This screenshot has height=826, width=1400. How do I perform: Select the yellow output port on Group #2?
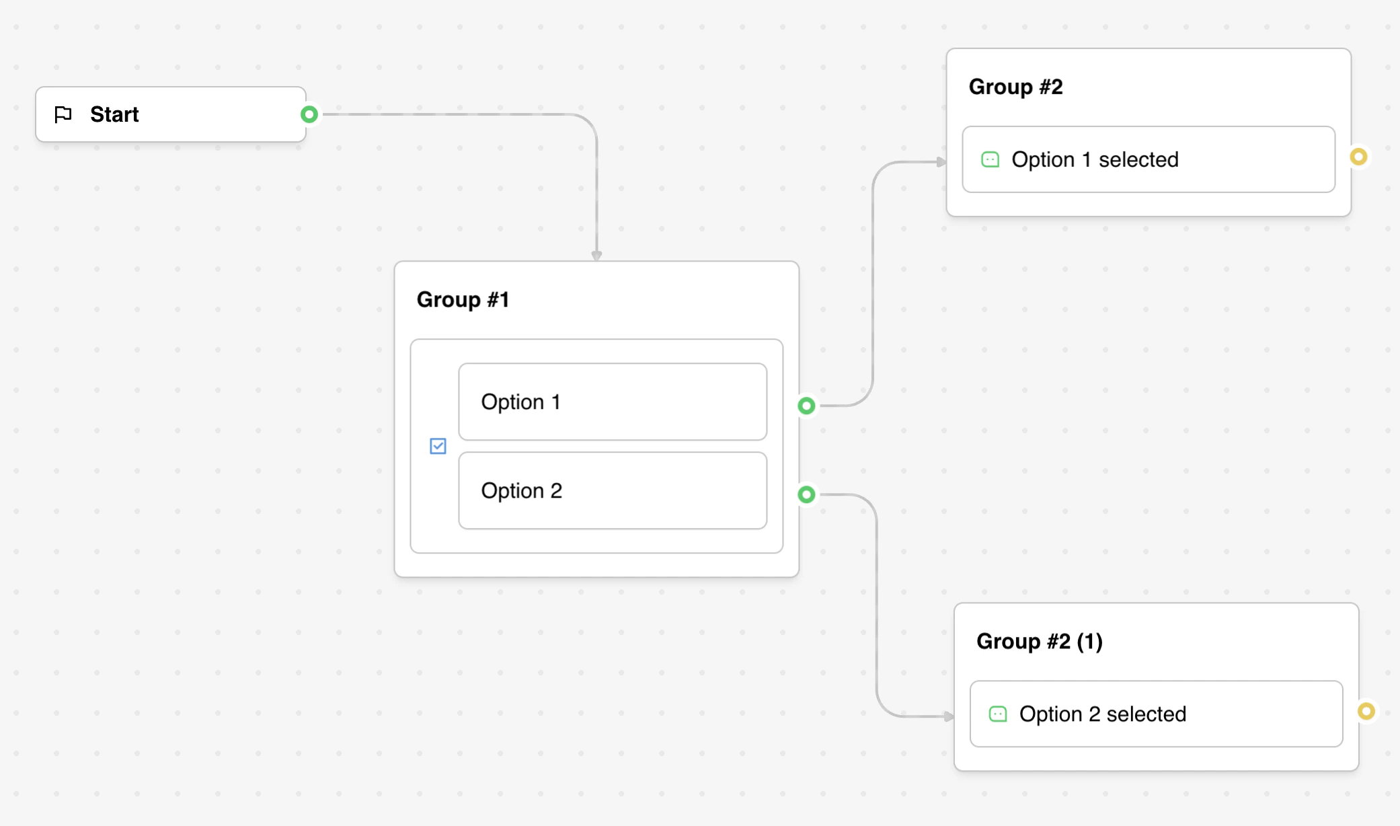[x=1360, y=157]
